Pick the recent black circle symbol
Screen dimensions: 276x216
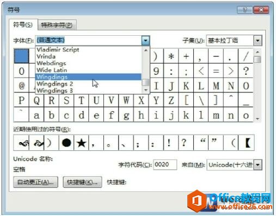[66, 143]
